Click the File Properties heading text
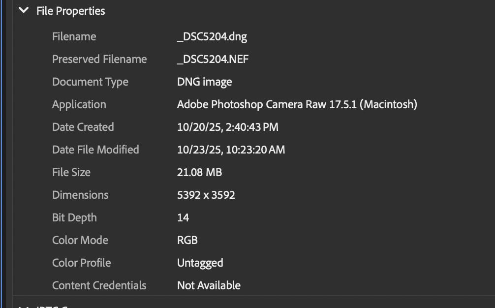The image size is (495, 308). coord(70,11)
